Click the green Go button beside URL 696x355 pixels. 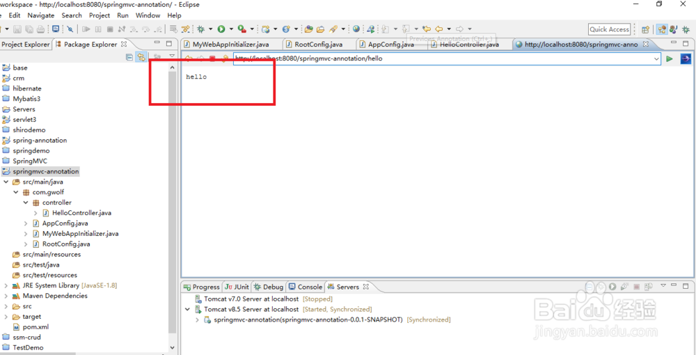pos(670,58)
